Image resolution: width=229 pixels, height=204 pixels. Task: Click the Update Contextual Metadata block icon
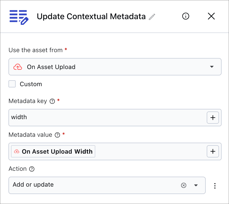click(19, 17)
